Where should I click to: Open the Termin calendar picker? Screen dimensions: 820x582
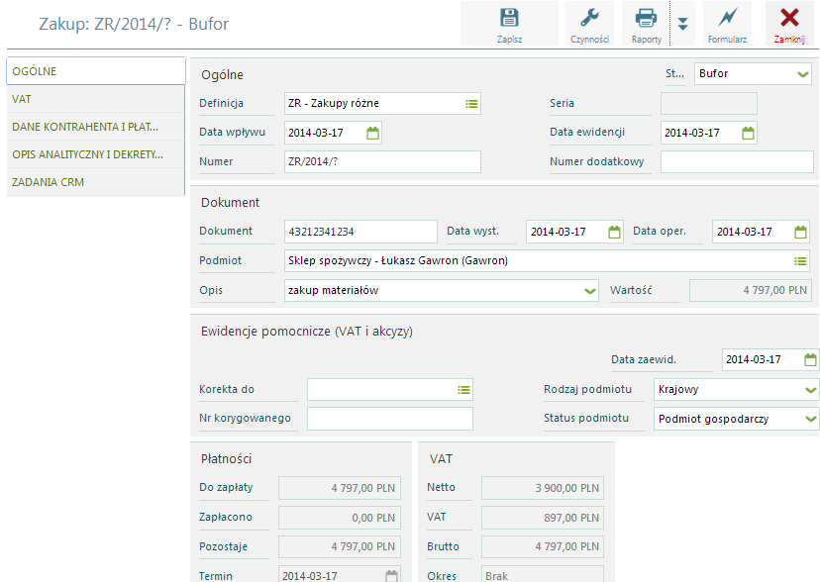(391, 576)
